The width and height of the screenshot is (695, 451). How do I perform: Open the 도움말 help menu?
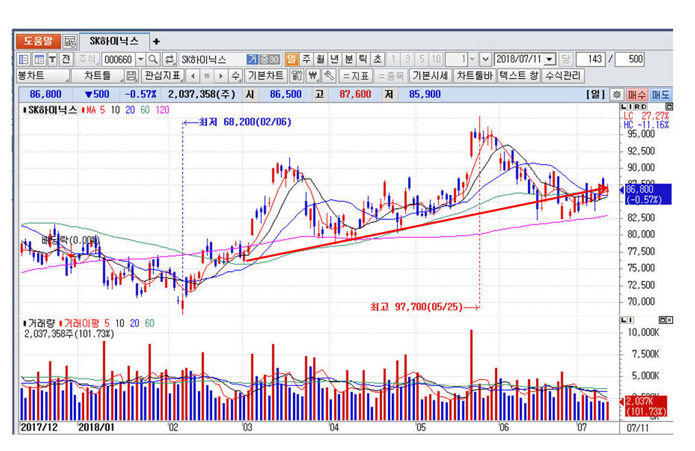(x=38, y=42)
